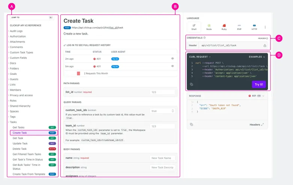Viewport: 293px width, 185px height.
Task: Click the lock icon in Header field
Action: [x=265, y=45]
